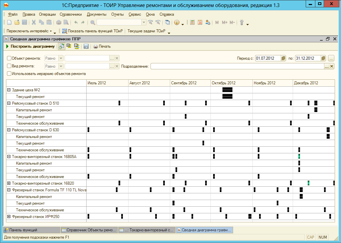Image resolution: width=341 pixels, height=243 pixels.
Task: Click the expand all groups icon
Action: pyautogui.click(x=69, y=46)
